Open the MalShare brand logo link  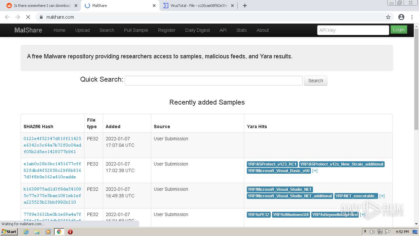pos(28,30)
